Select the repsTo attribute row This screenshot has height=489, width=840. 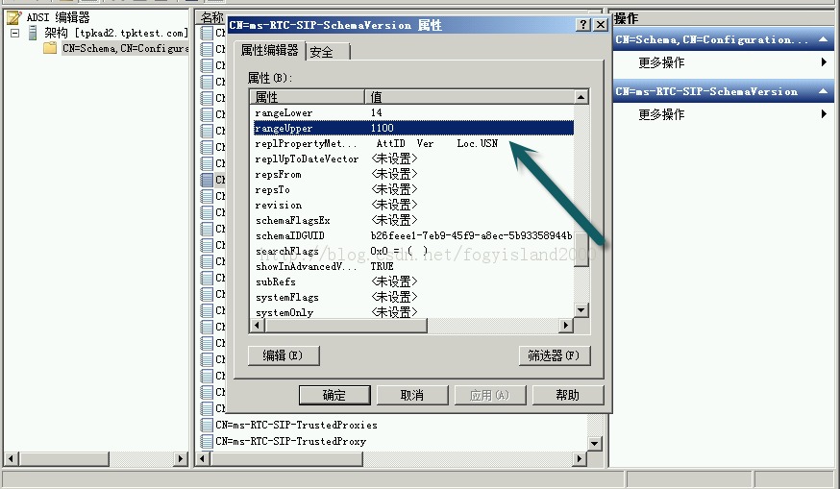(412, 189)
